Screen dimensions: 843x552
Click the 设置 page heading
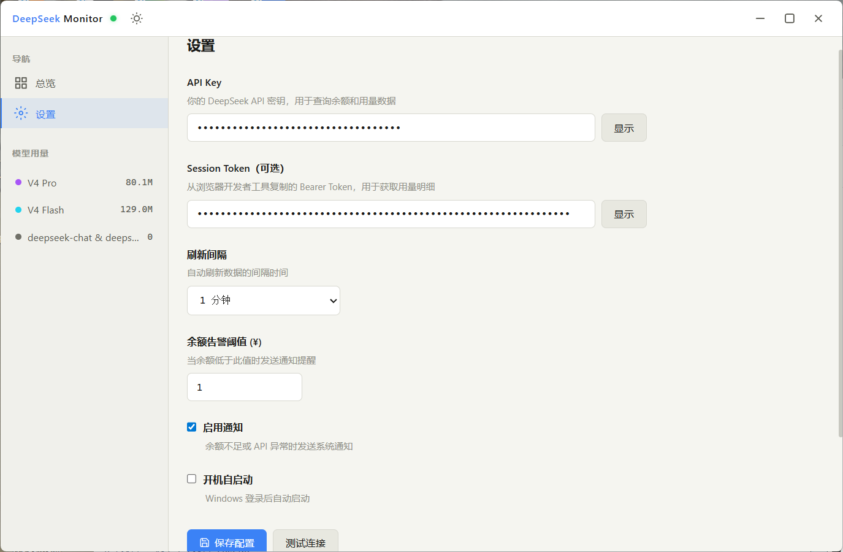(x=201, y=46)
